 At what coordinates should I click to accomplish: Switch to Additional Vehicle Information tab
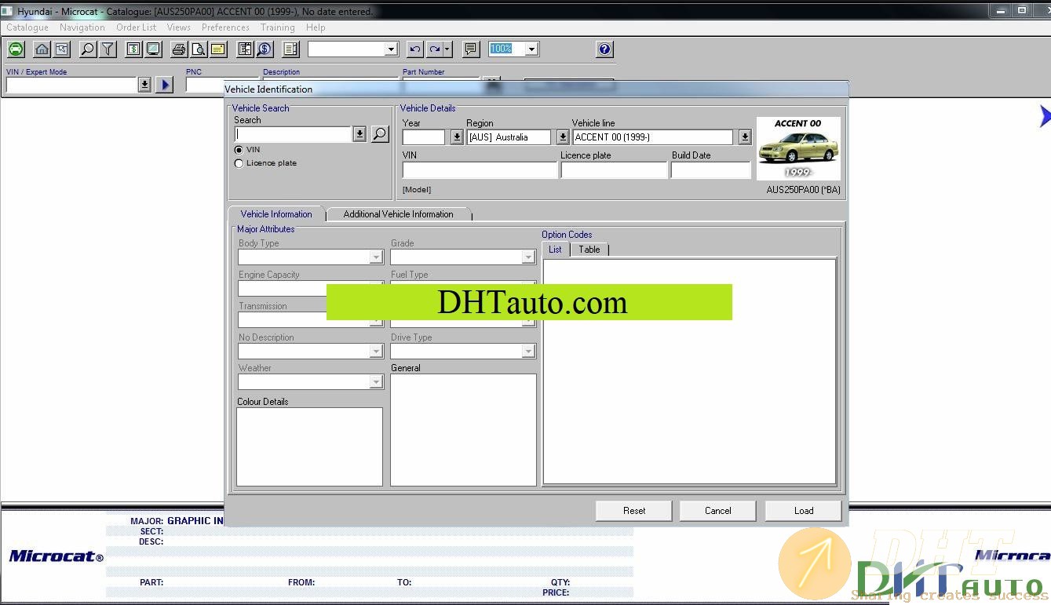398,214
